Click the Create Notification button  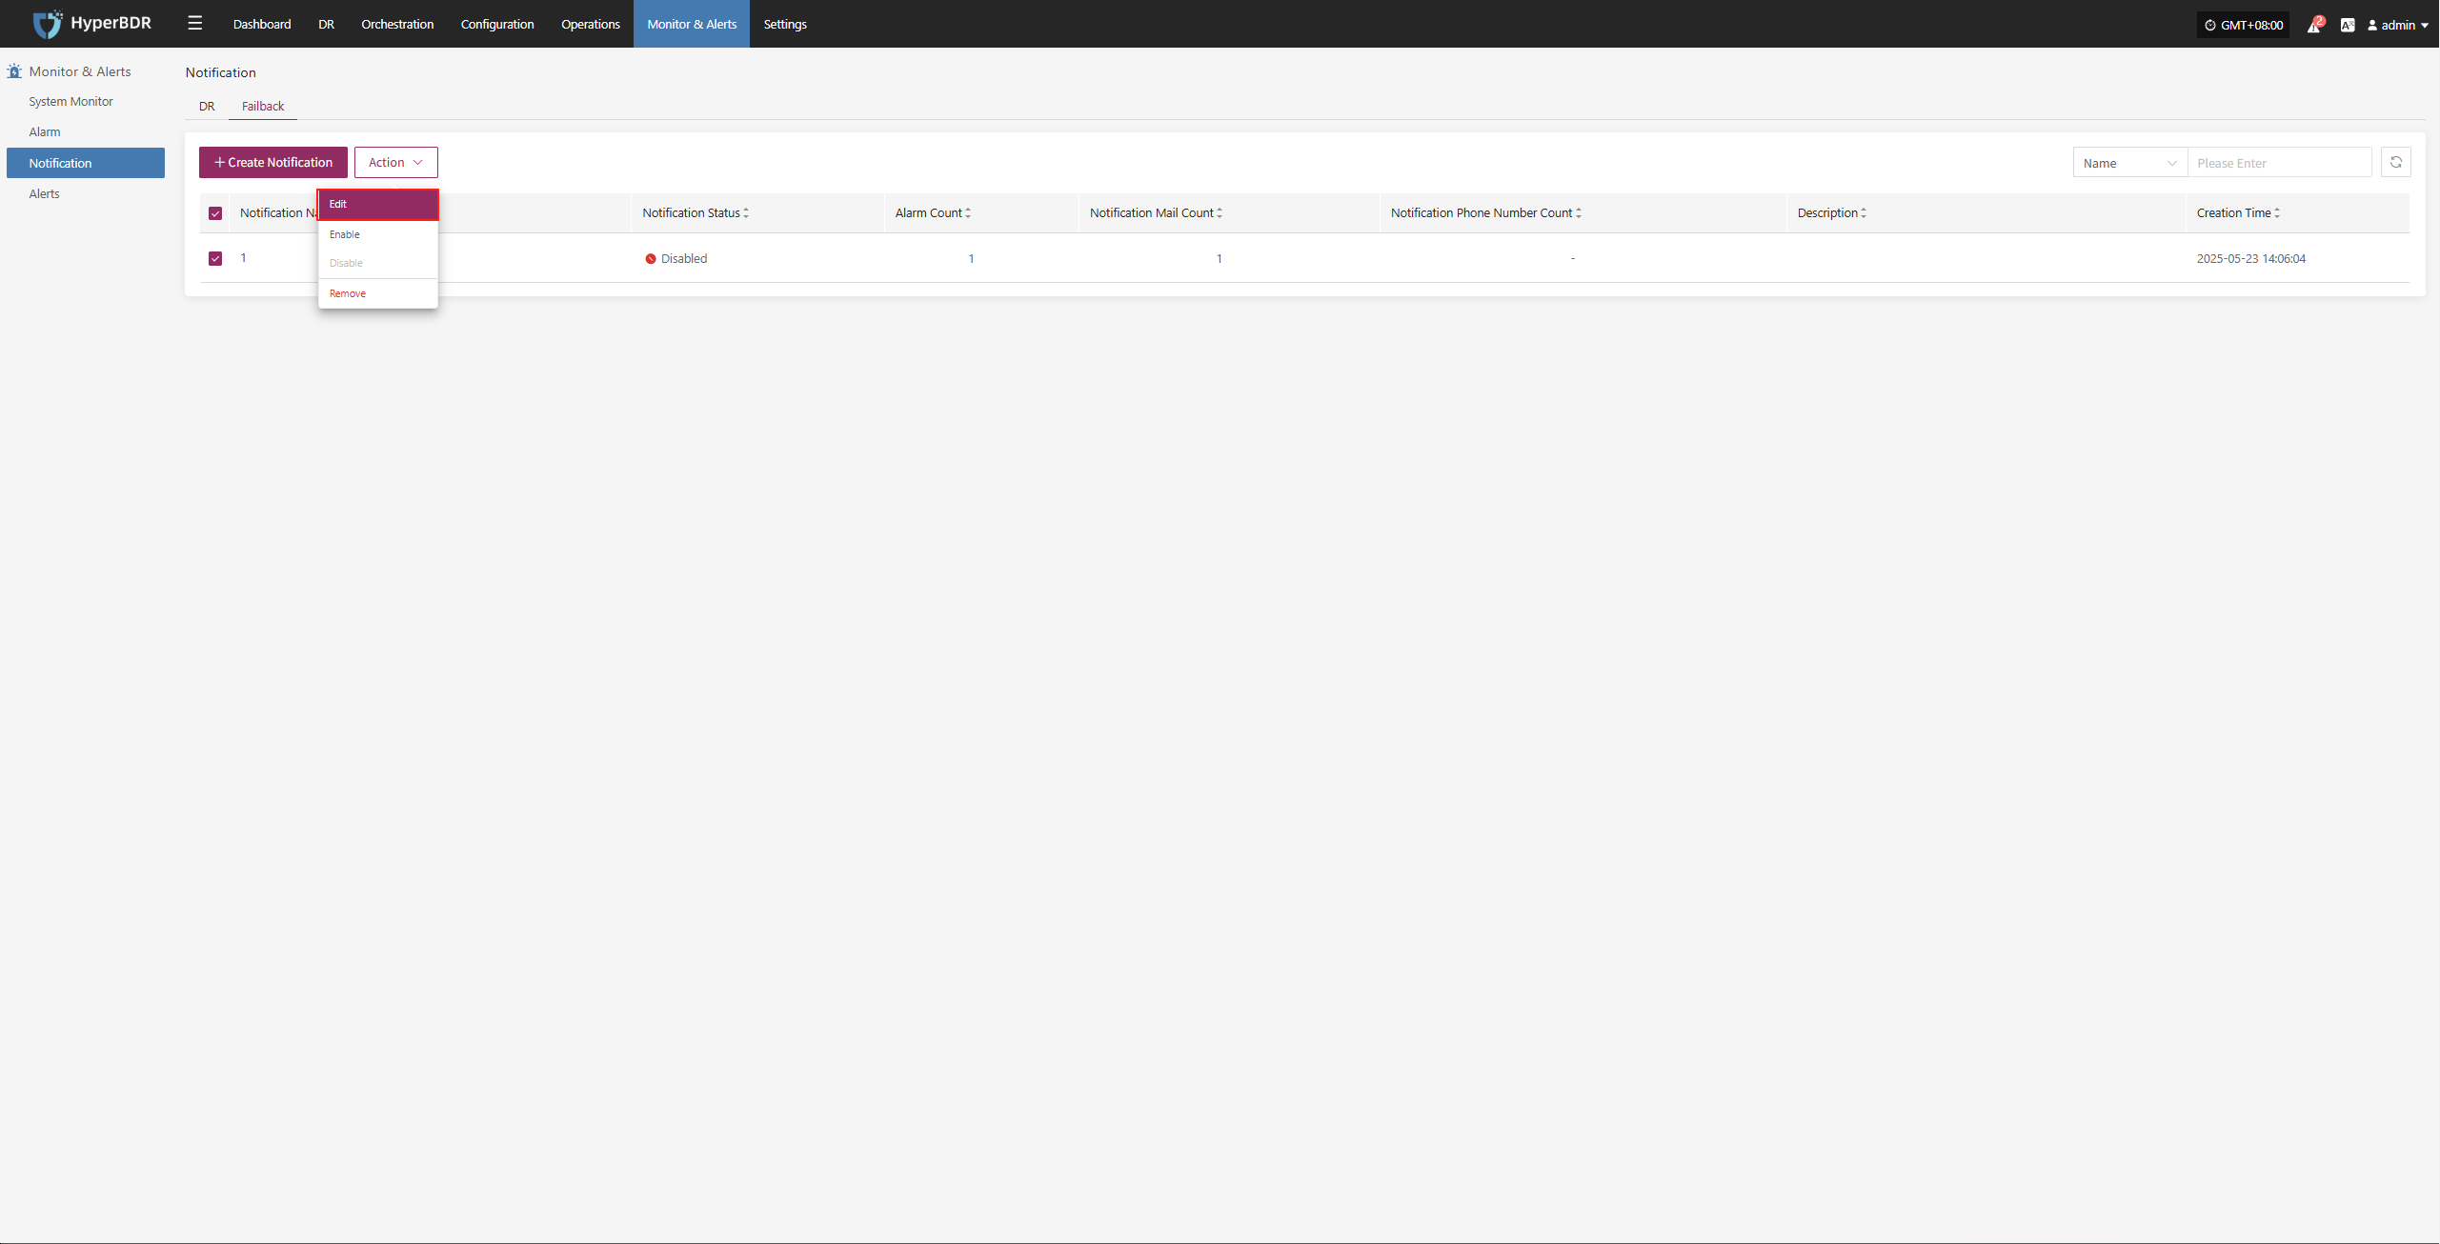coord(273,163)
